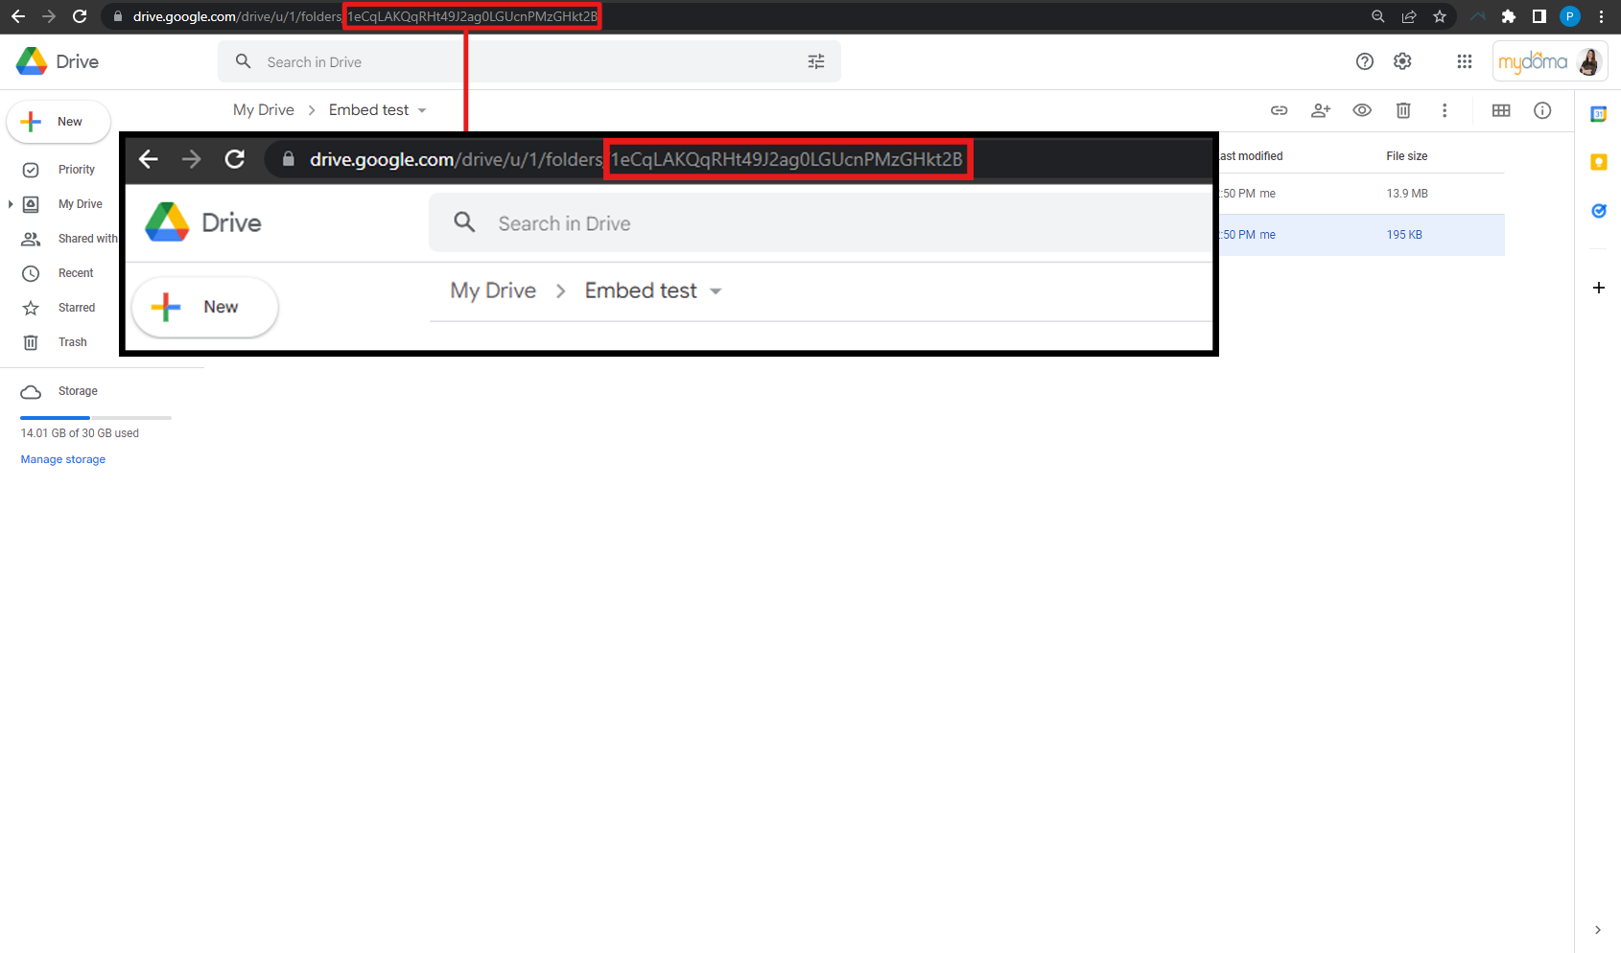Image resolution: width=1621 pixels, height=953 pixels.
Task: Click the share page icon in address bar
Action: tap(1409, 16)
